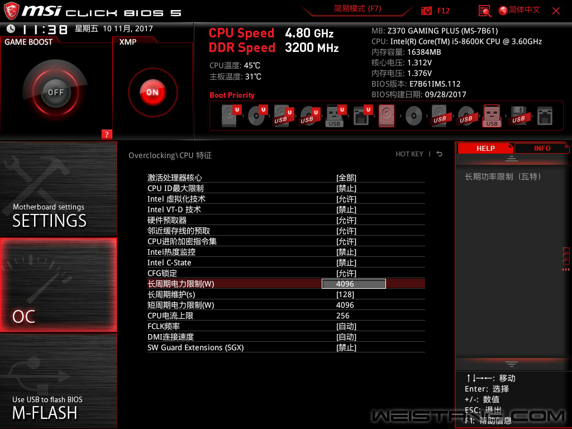Click the DDR Speed 3200 MHz readout
Viewport: 572px width, 429px height.
(274, 47)
